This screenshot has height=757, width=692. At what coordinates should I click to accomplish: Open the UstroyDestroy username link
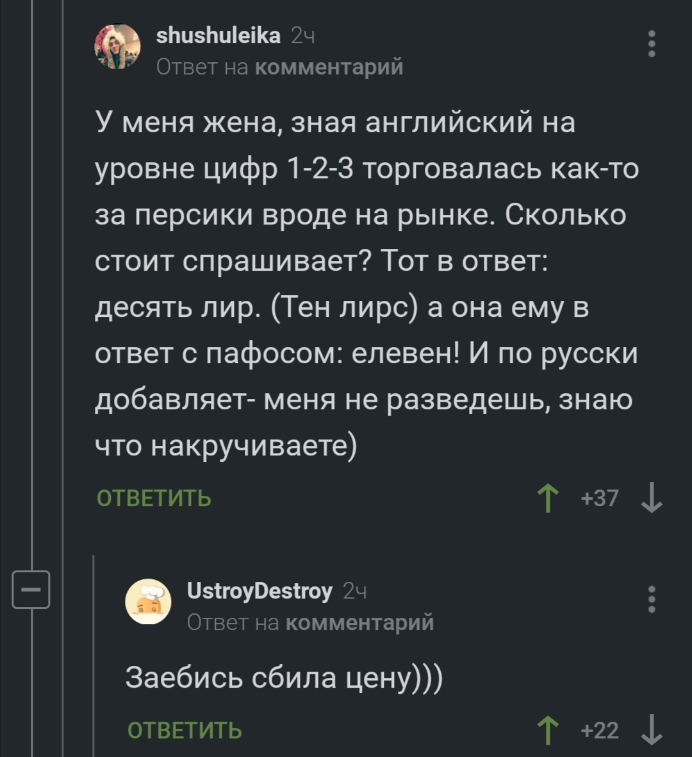point(259,591)
